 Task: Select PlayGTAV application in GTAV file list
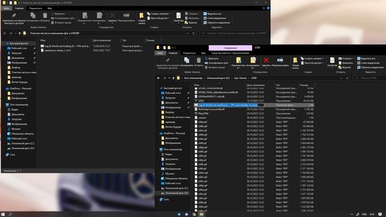click(x=203, y=114)
